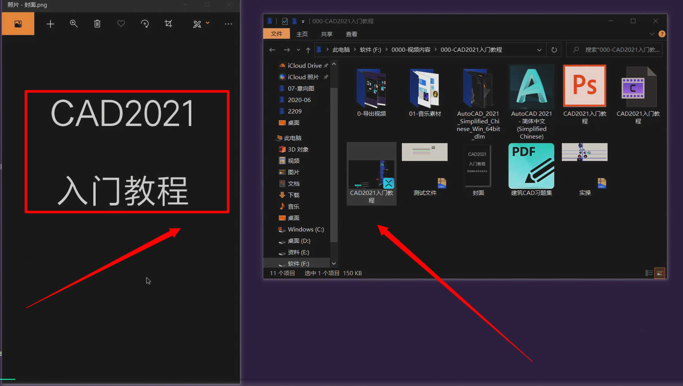Click the add-to plus icon in Photos

point(50,24)
